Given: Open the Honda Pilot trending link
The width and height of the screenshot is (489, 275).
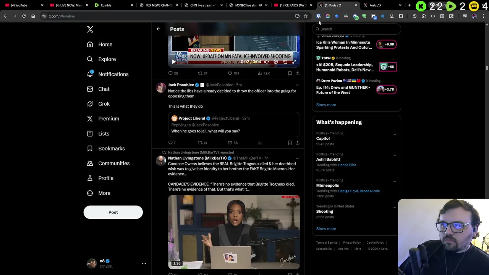Looking at the screenshot, I should click(x=347, y=165).
